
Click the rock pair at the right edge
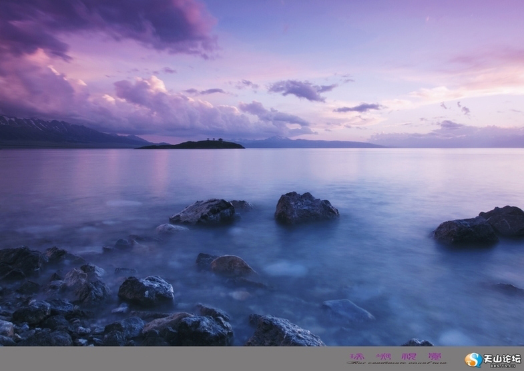[484, 225]
